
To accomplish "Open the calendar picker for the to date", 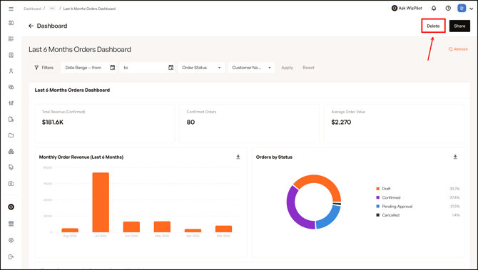I will coord(171,68).
